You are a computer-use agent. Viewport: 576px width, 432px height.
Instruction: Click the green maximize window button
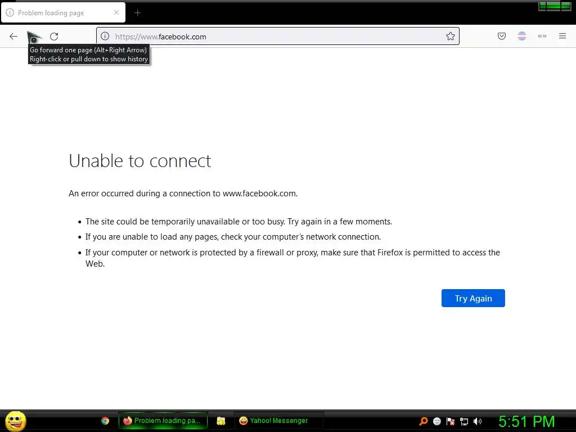[x=553, y=6]
